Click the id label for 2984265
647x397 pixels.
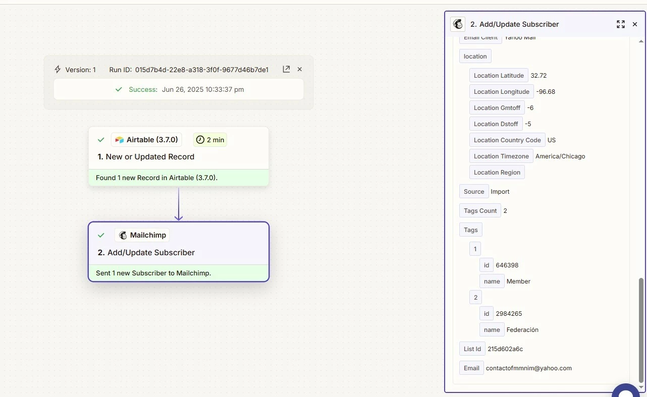pos(487,313)
